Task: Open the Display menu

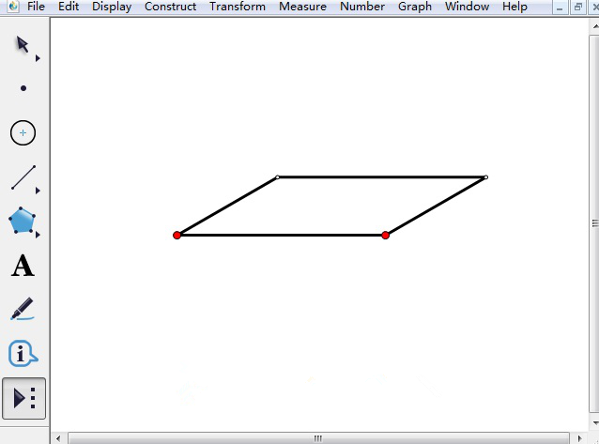Action: coord(112,7)
